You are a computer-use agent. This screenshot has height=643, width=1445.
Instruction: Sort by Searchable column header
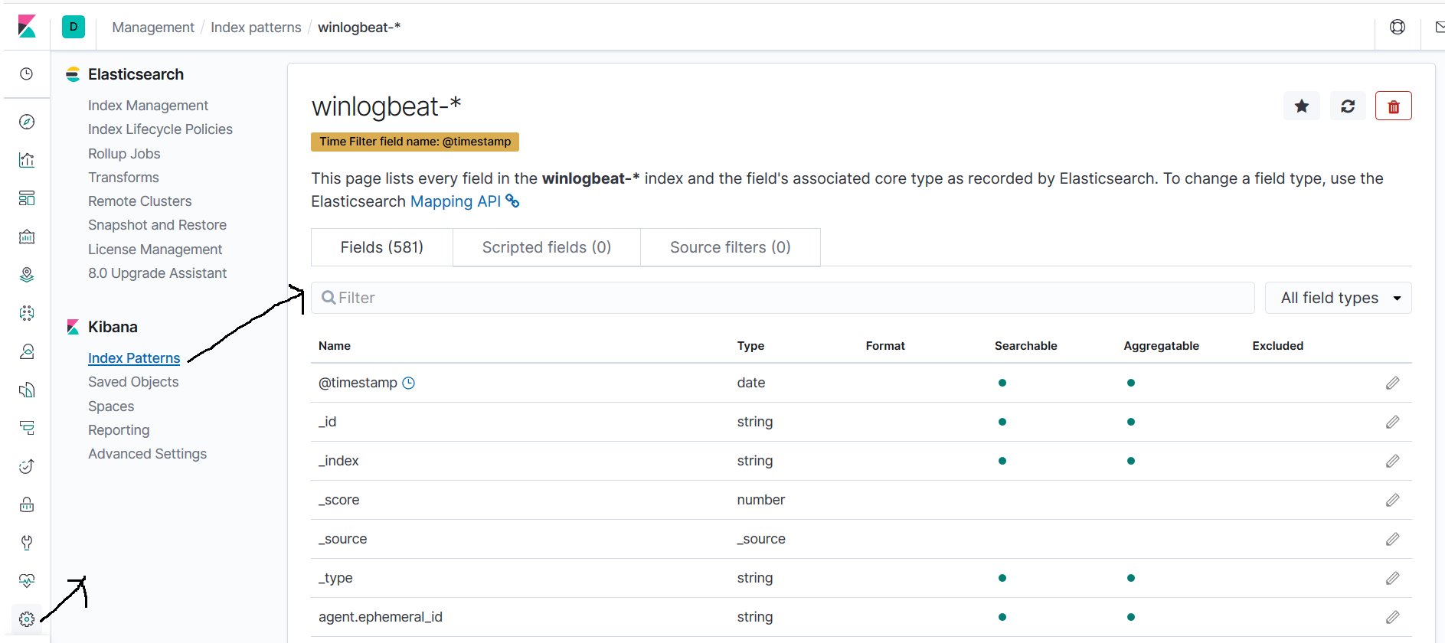point(1026,346)
